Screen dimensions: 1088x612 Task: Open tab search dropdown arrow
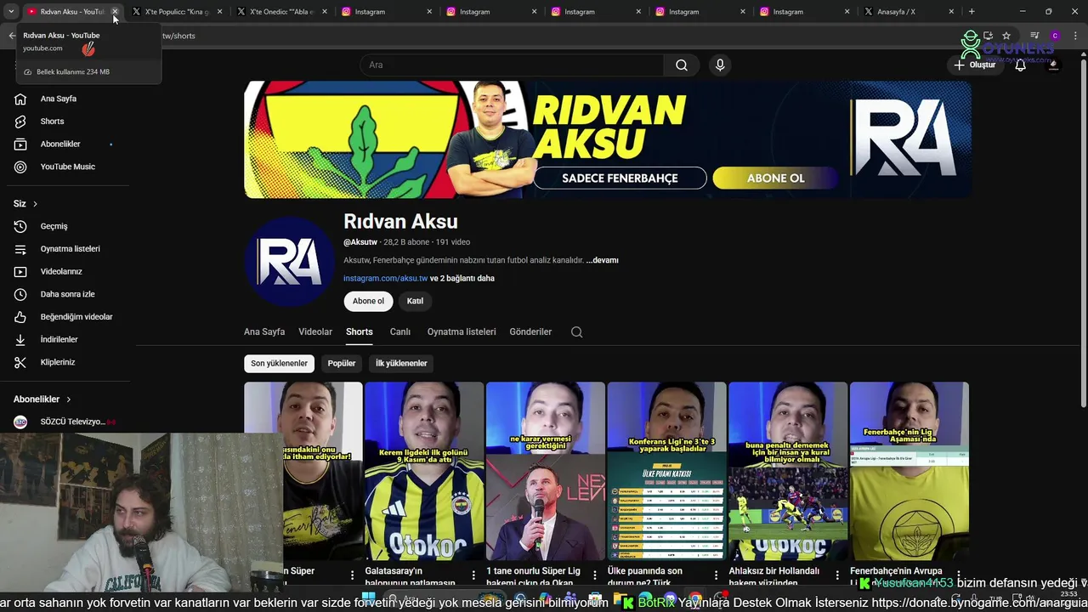point(11,12)
